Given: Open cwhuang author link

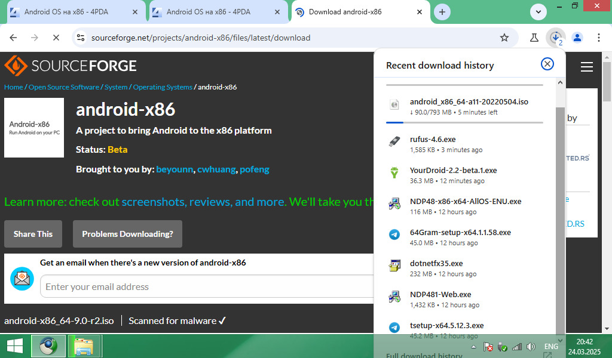Looking at the screenshot, I should [x=216, y=169].
